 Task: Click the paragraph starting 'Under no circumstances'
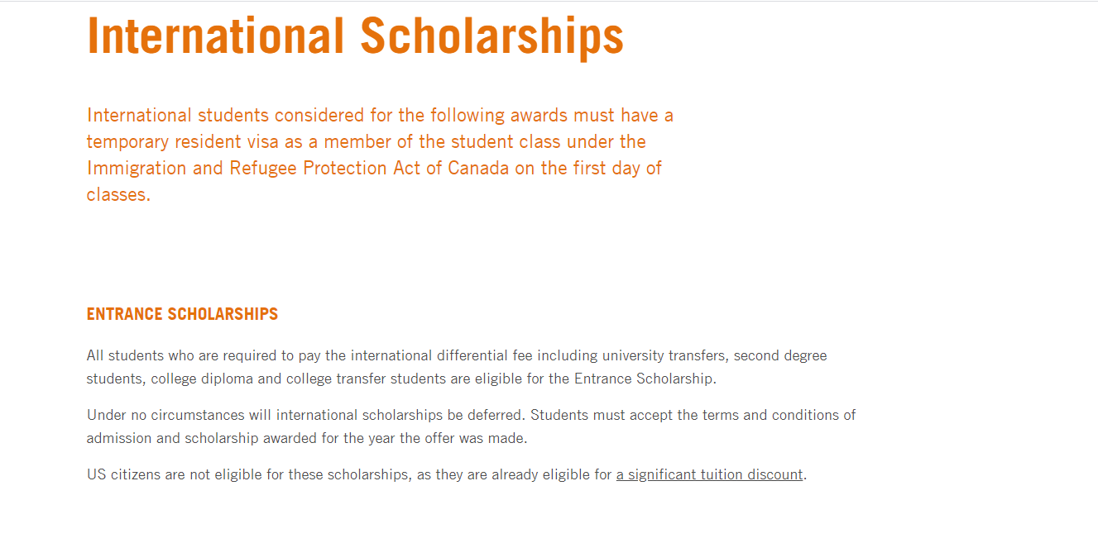pyautogui.click(x=471, y=426)
